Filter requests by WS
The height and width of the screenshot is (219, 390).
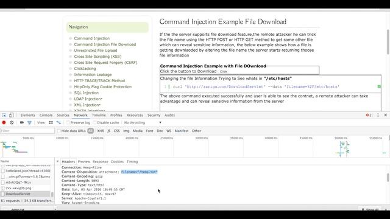pyautogui.click(x=169, y=131)
